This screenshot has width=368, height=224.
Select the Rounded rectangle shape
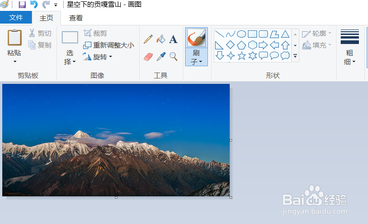[x=263, y=34]
